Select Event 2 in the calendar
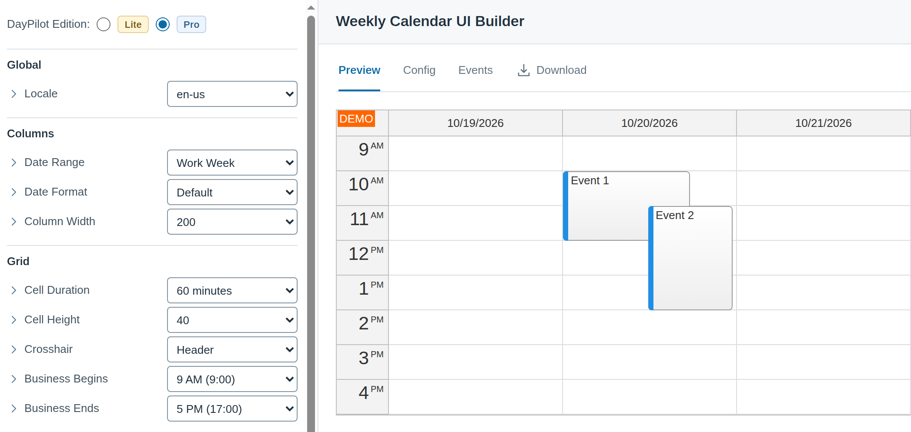Screen dimensions: 911x432 point(690,258)
